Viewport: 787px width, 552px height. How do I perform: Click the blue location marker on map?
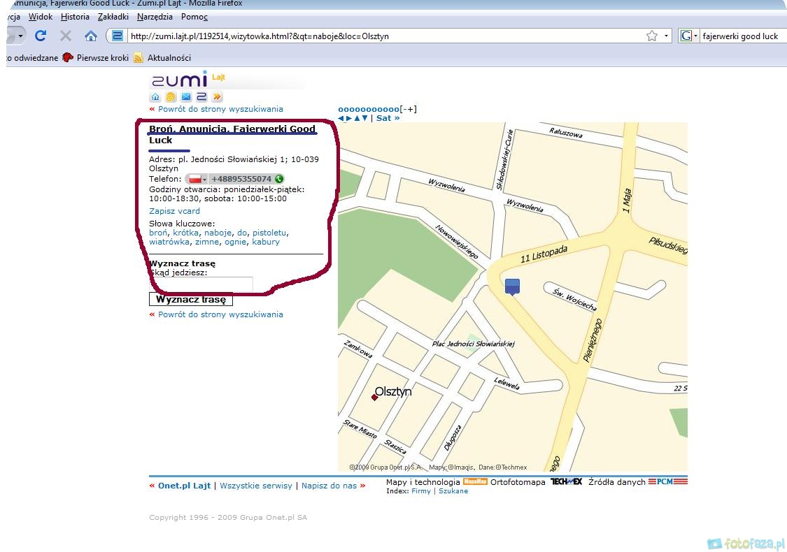(512, 286)
